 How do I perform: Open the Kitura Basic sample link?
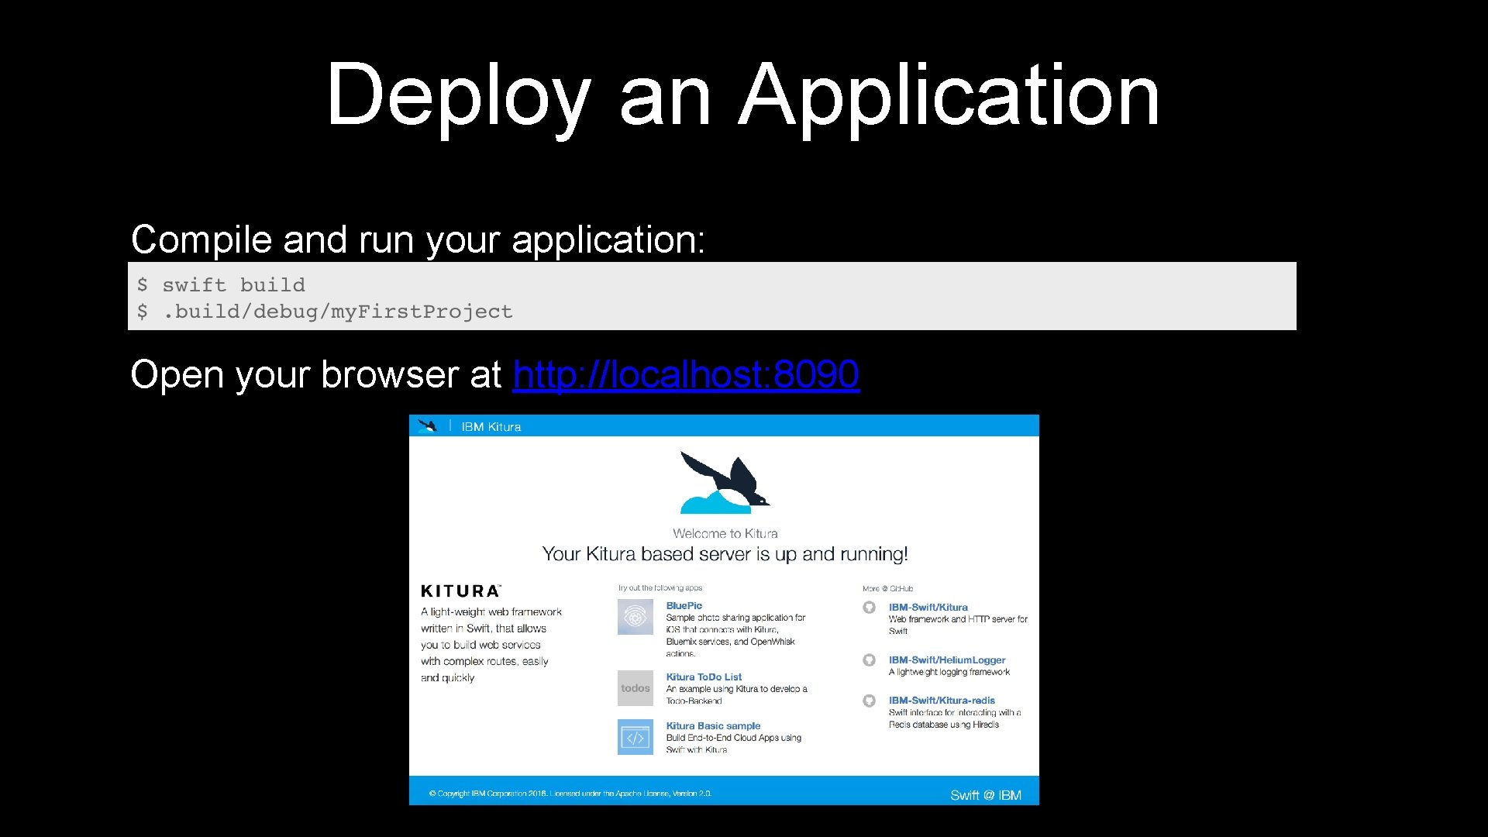coord(712,726)
